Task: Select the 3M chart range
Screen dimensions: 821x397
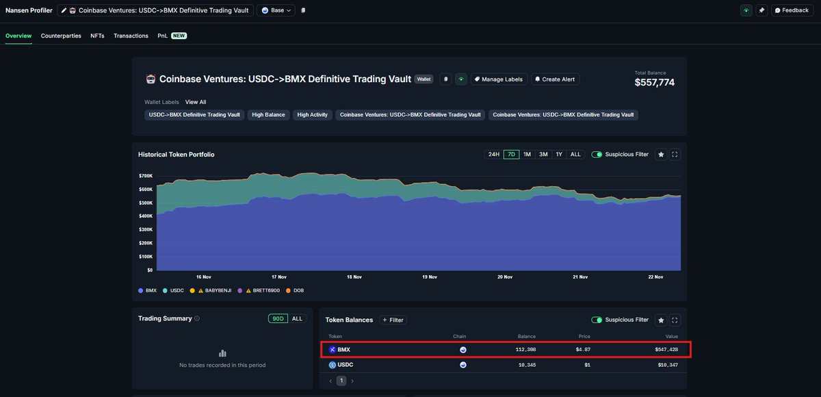Action: tap(543, 155)
